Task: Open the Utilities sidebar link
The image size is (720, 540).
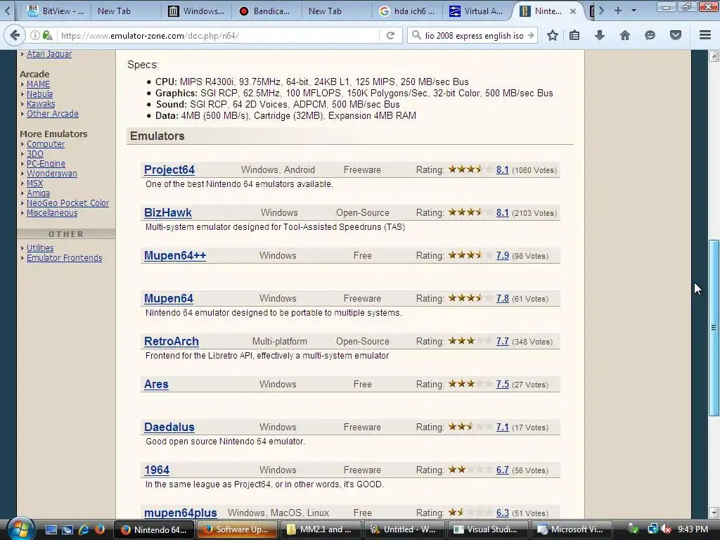Action: pyautogui.click(x=40, y=248)
